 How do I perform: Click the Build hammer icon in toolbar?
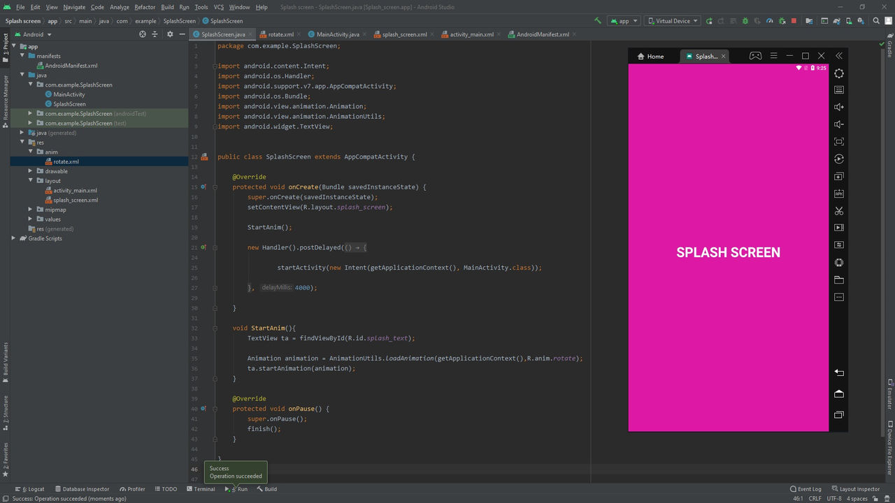(x=598, y=21)
